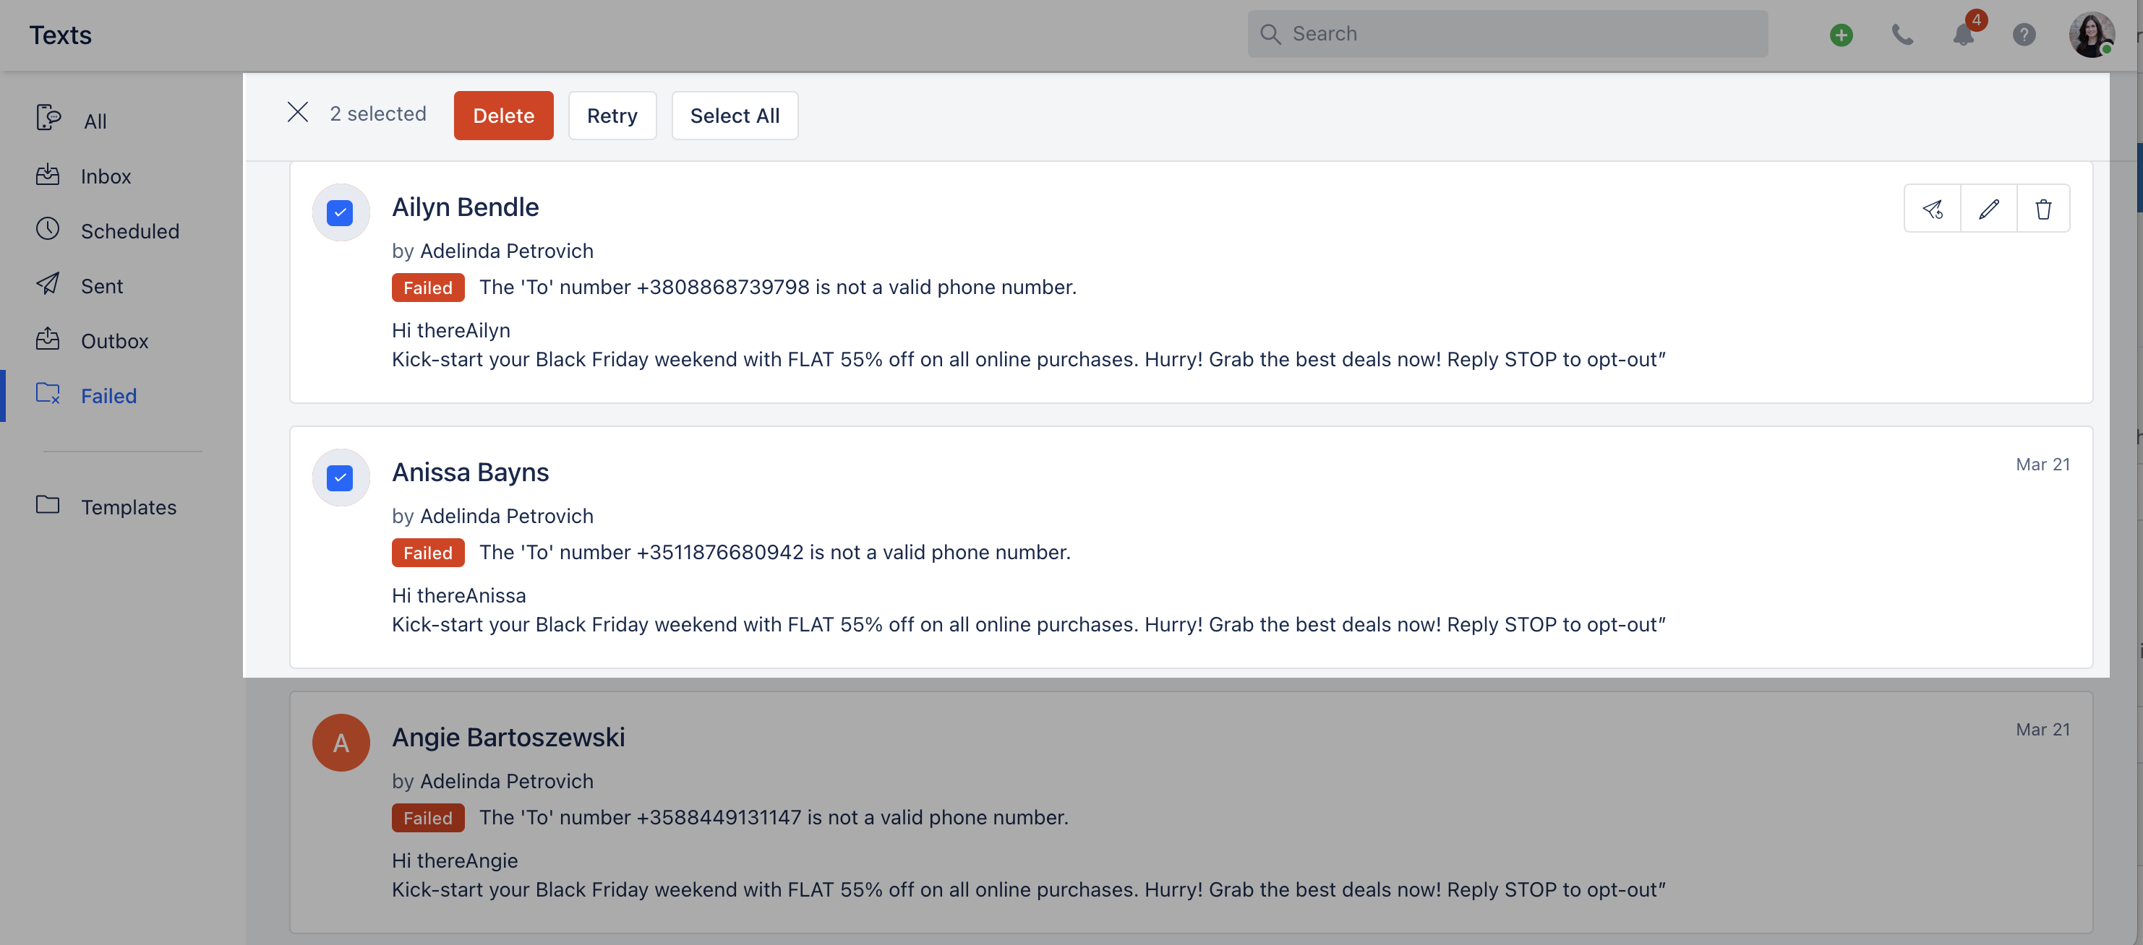Open the user profile avatar menu
Viewport: 2143px width, 945px height.
point(2092,34)
